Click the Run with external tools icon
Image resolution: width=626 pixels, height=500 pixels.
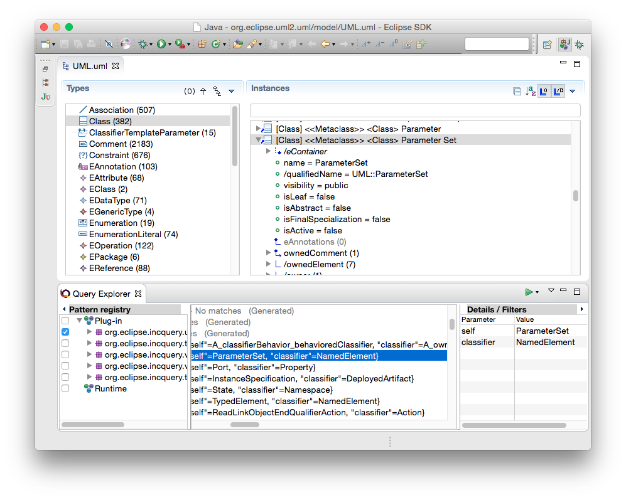[x=180, y=44]
